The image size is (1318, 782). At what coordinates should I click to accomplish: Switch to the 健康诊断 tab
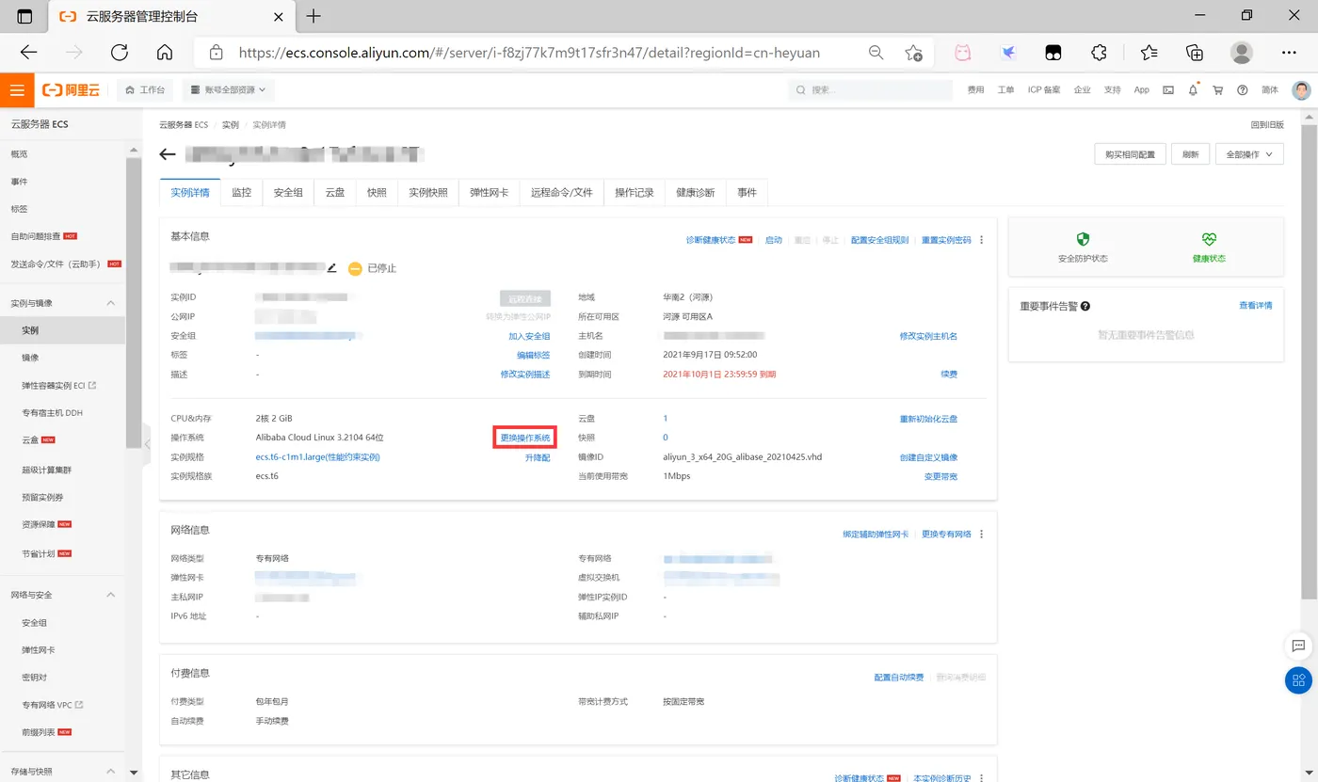[696, 192]
